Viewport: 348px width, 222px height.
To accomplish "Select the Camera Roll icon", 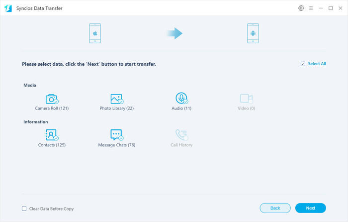I will coord(52,99).
